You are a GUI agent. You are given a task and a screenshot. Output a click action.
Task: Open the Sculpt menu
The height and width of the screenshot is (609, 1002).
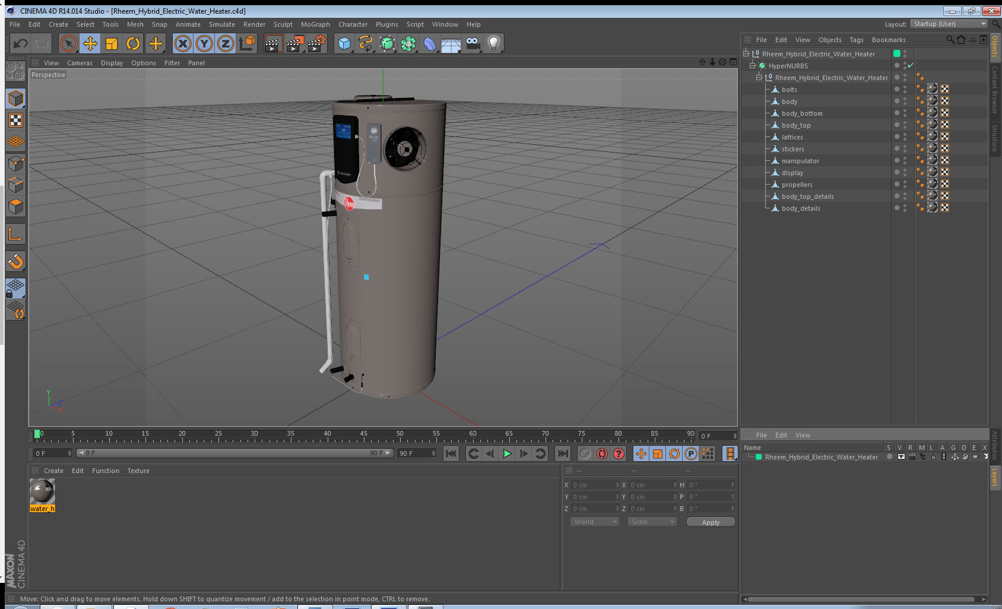pos(283,24)
